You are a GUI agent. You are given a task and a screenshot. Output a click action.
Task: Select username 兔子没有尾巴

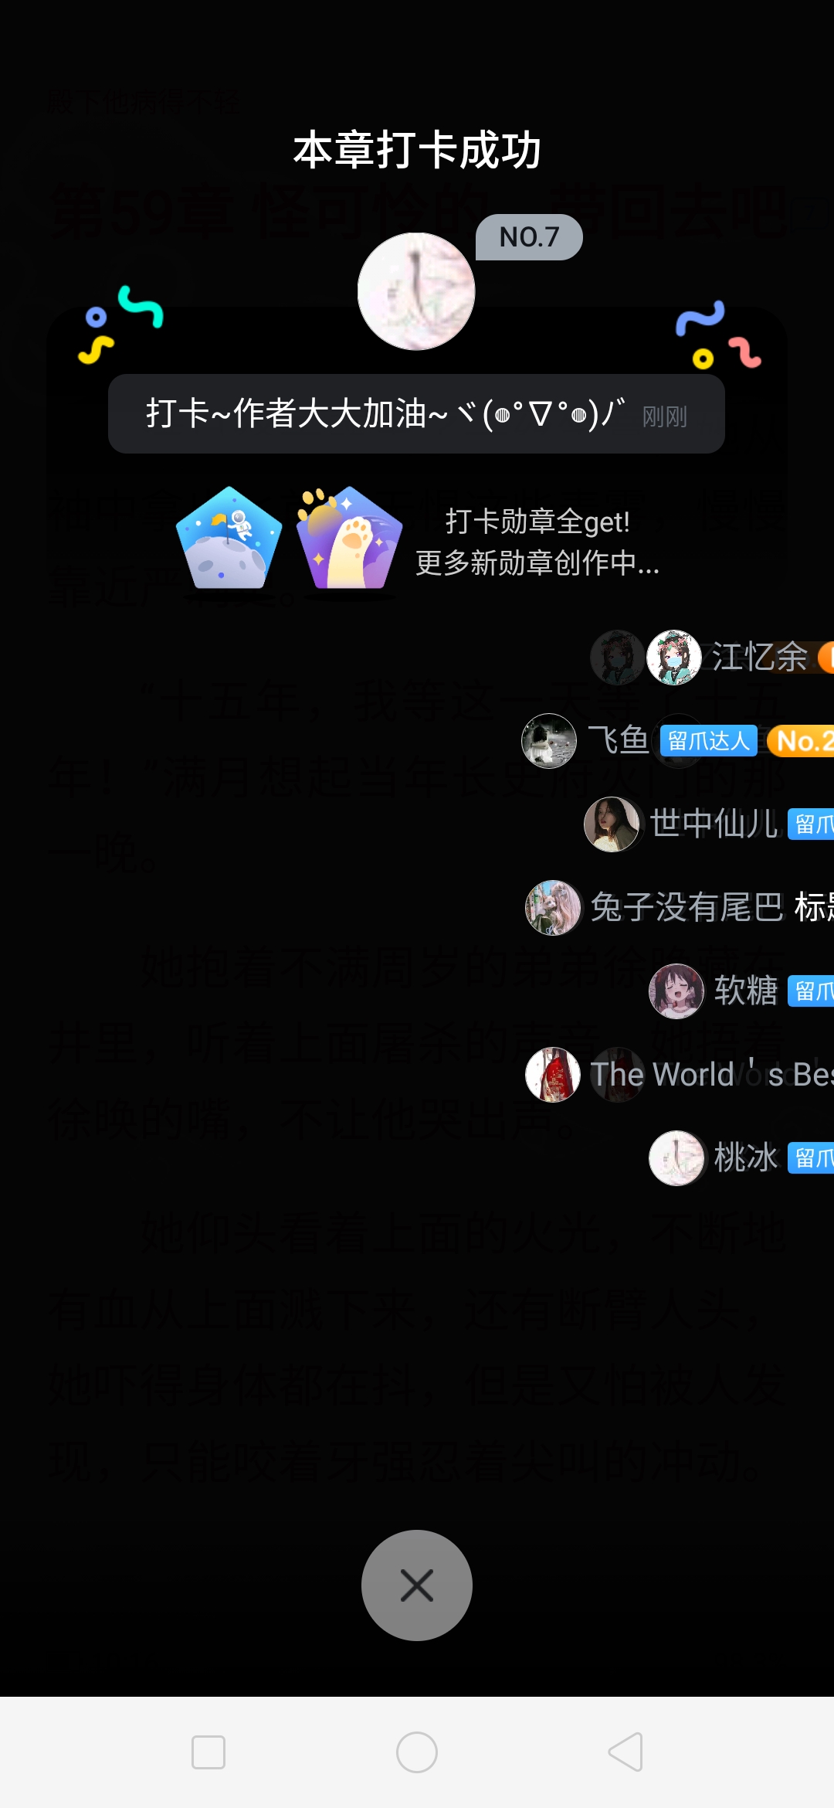point(687,907)
